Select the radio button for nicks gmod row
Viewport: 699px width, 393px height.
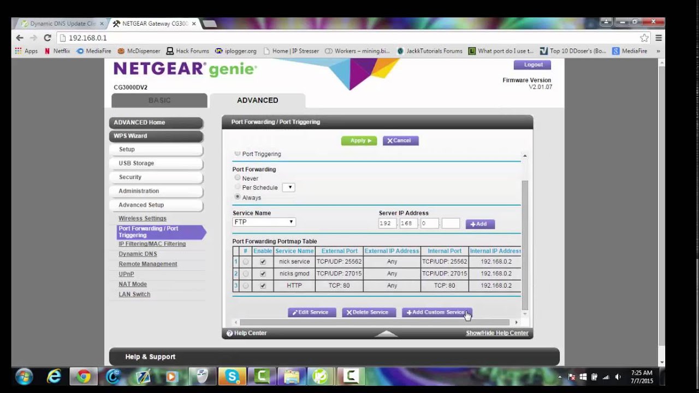[x=246, y=273]
